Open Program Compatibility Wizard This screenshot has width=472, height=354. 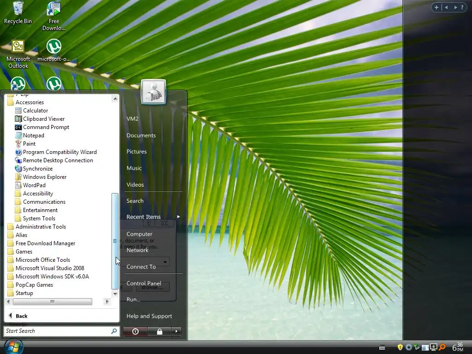coord(56,152)
